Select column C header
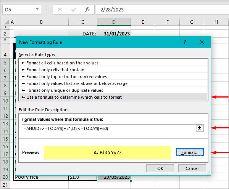The image size is (229, 189). pyautogui.click(x=83, y=22)
